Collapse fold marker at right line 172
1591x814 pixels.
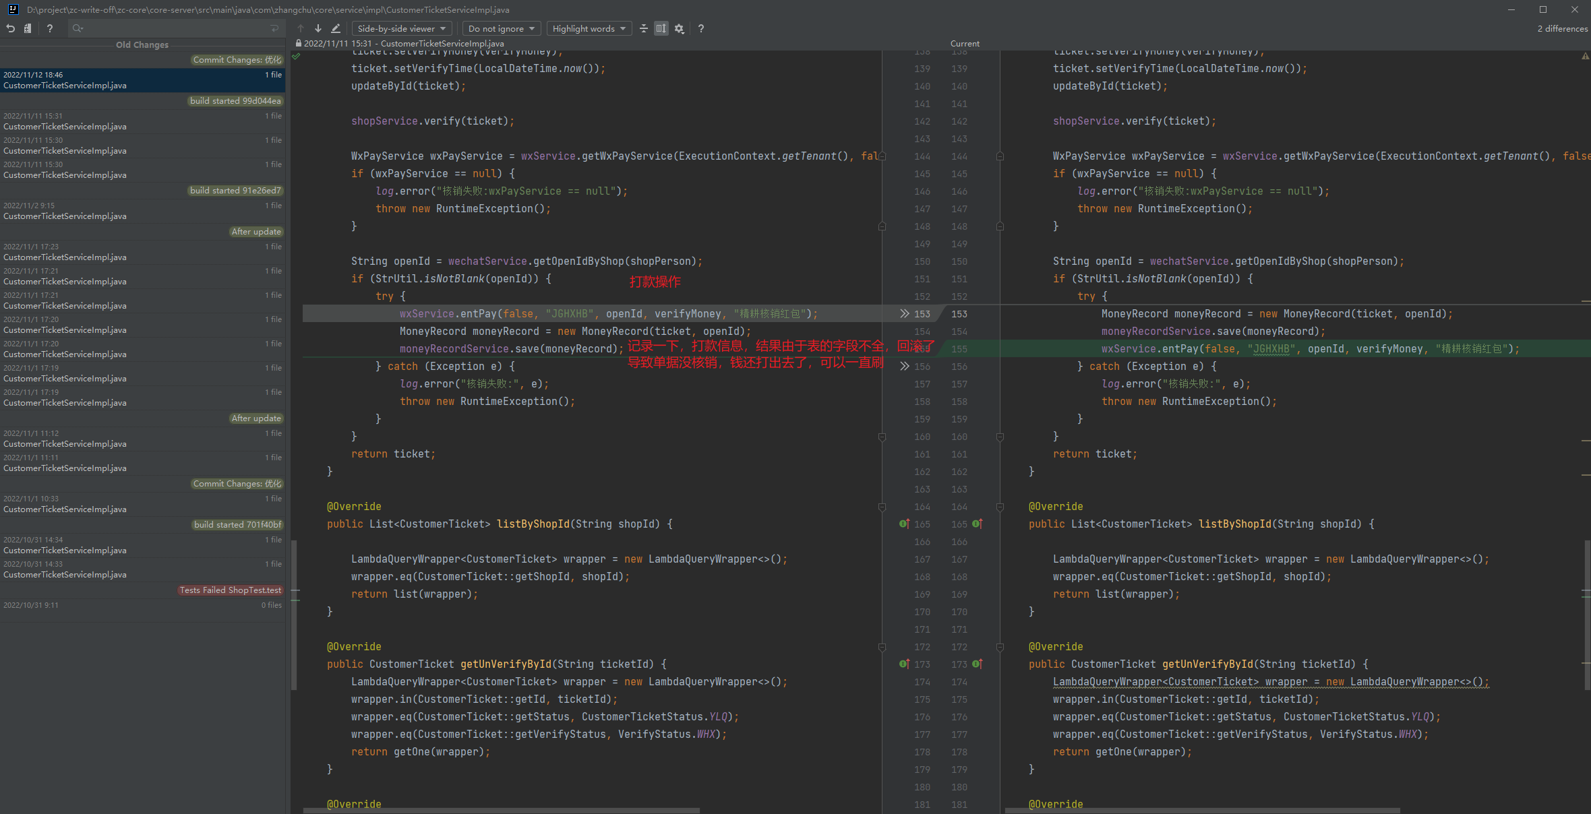(x=1000, y=647)
